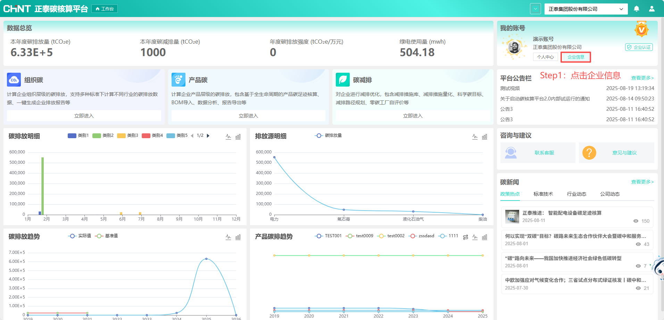The height and width of the screenshot is (320, 664).
Task: Select the 政策热点 news tab
Action: (510, 194)
